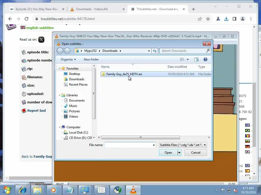The height and width of the screenshot is (195, 261).
Task: Open a new browser tab
Action: pyautogui.click(x=193, y=9)
